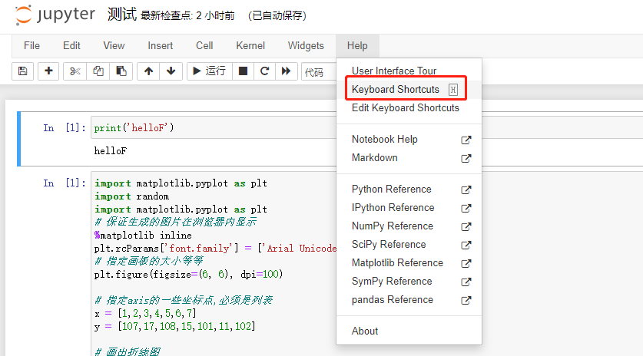Click the helloF output text
The image size is (643, 356).
[111, 150]
